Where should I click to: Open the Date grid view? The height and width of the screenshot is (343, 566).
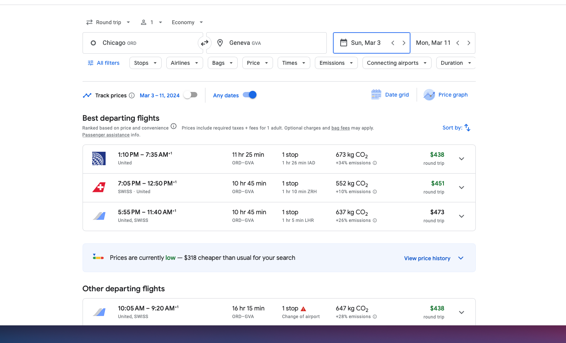(x=390, y=95)
